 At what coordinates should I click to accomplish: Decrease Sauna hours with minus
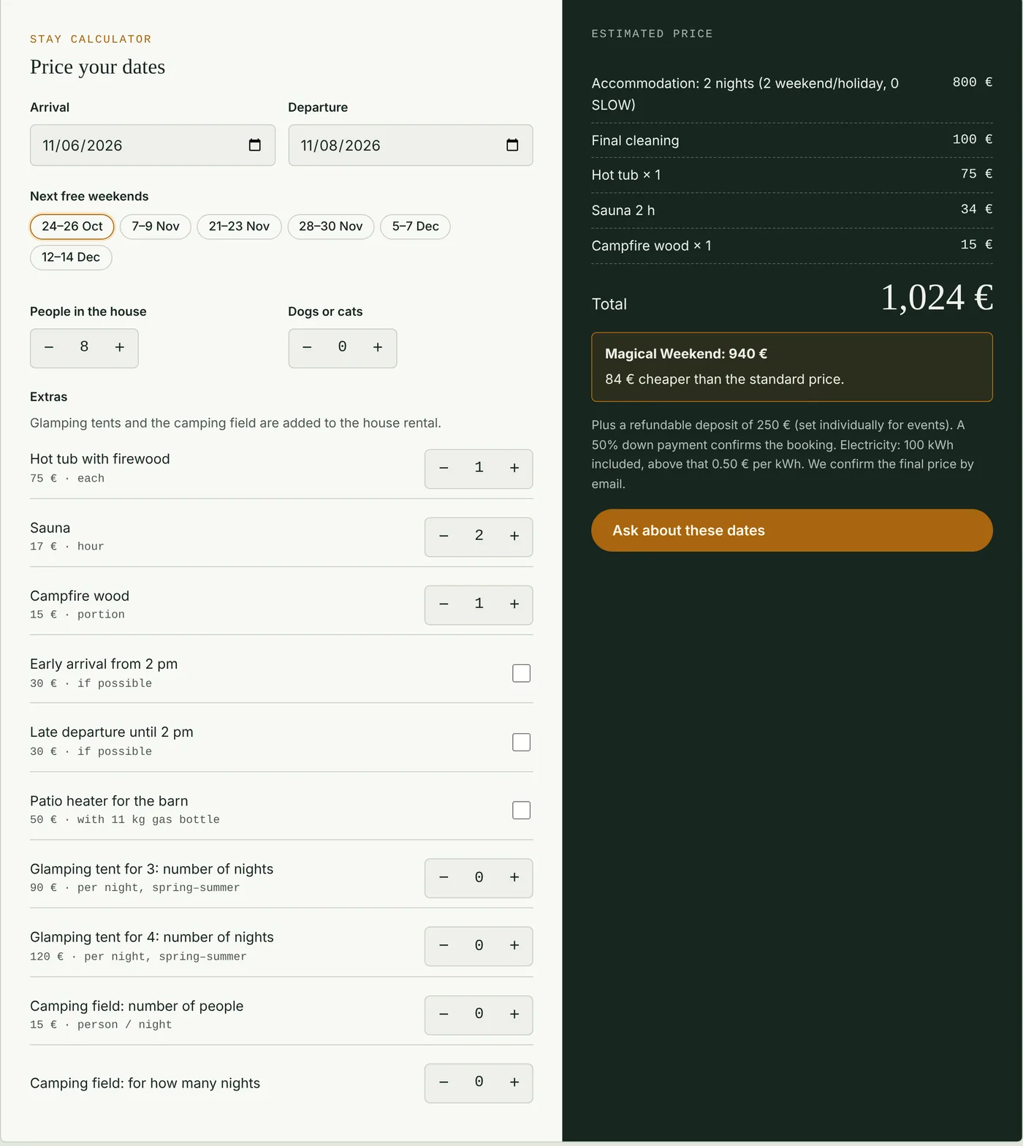[444, 536]
